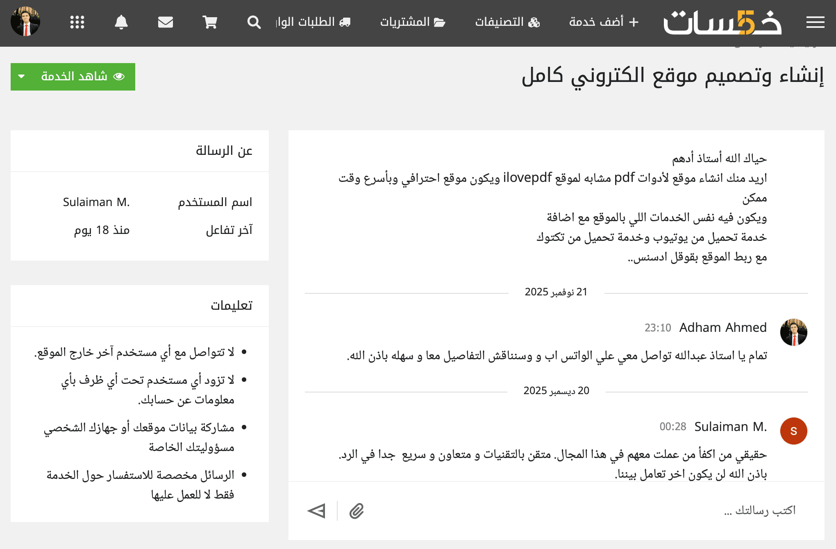This screenshot has height=549, width=836.
Task: Open the المشتريات menu item
Action: [413, 23]
